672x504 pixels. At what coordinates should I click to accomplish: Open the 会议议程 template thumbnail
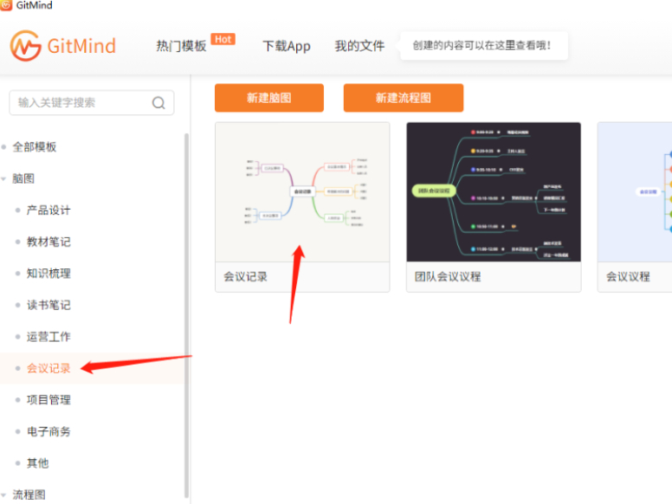tap(635, 192)
